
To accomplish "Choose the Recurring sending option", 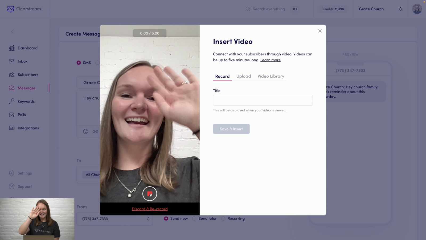I will click(x=223, y=218).
